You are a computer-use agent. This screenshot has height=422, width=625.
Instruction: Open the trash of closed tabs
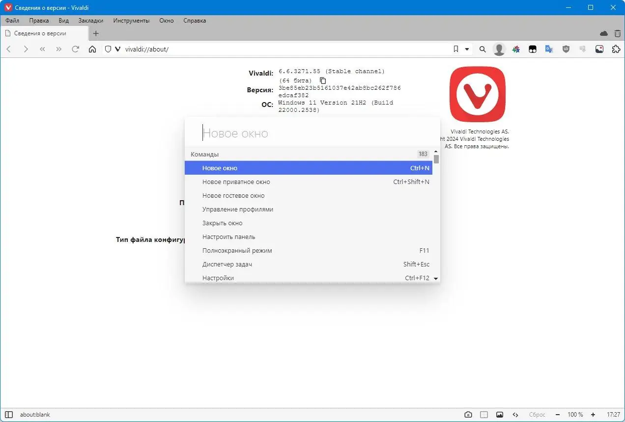[618, 33]
